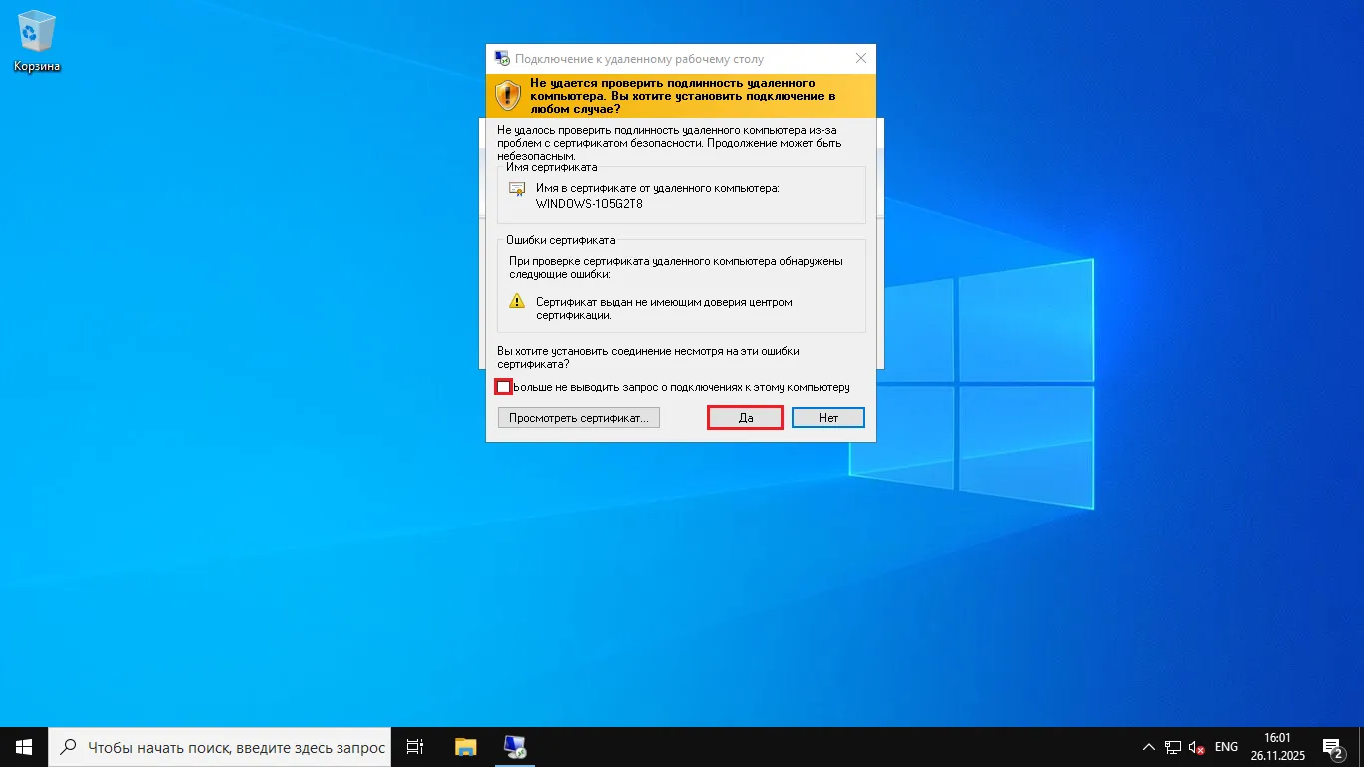Open Просмотреть сертификат to view the certificate

coord(578,417)
